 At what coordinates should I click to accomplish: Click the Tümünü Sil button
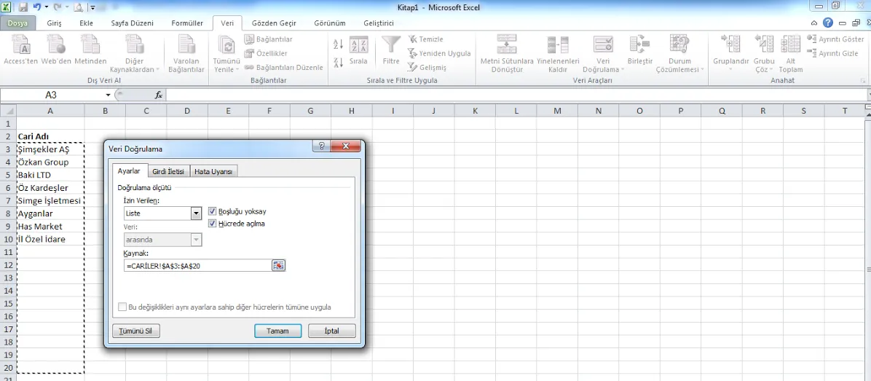coord(136,331)
